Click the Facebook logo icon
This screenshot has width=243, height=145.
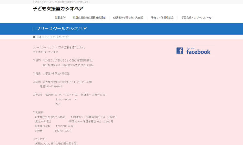coord(180,51)
